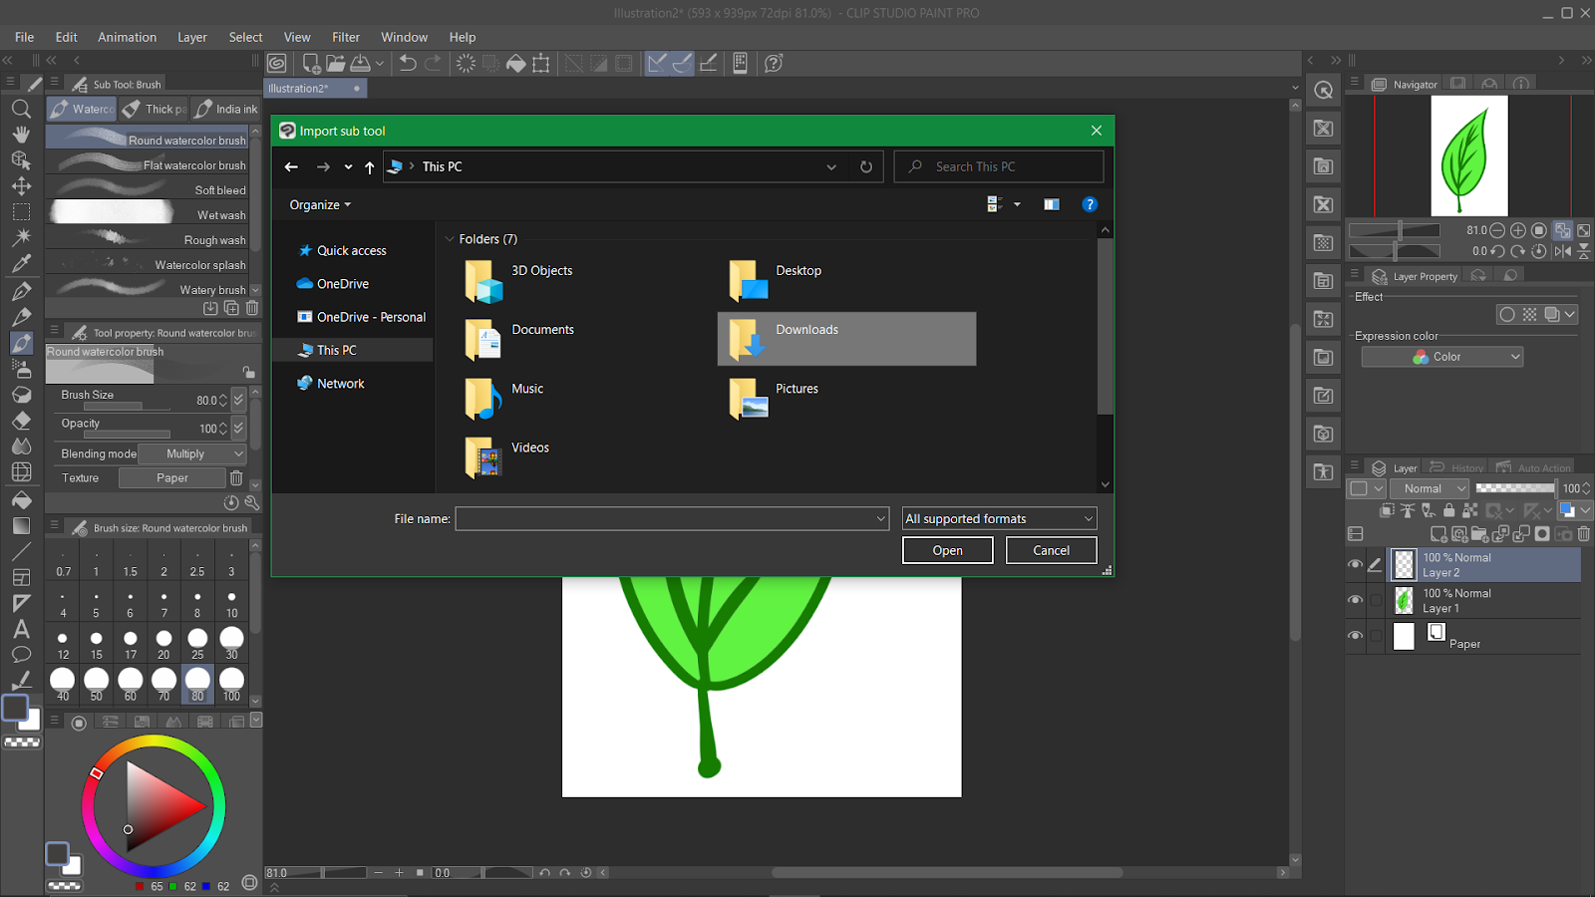Toggle Clip to Layer Below icon
Screen dimensions: 1595x897
1387,510
